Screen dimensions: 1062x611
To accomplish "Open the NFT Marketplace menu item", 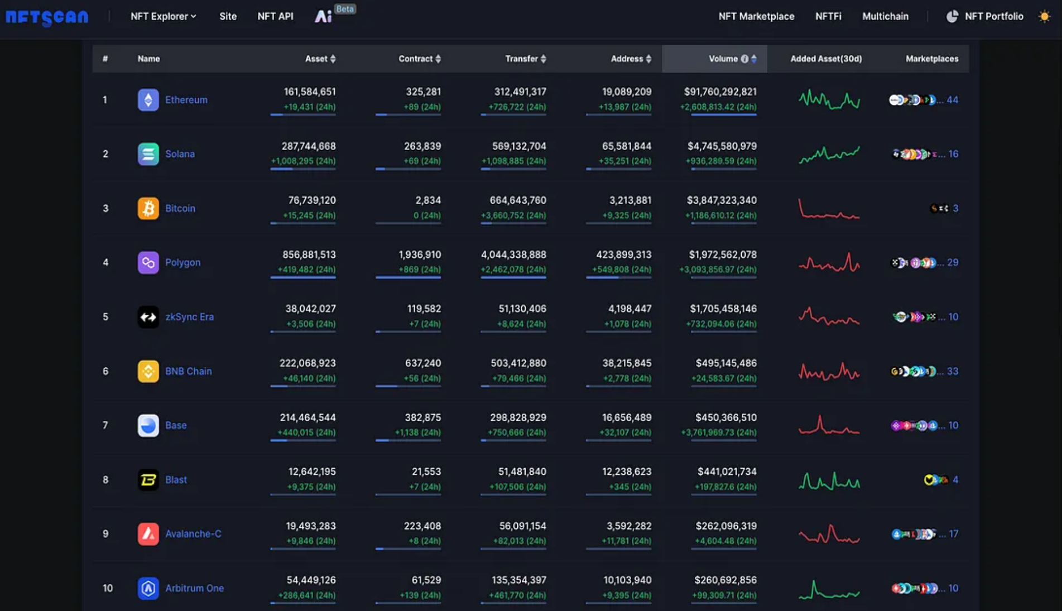I will tap(756, 17).
